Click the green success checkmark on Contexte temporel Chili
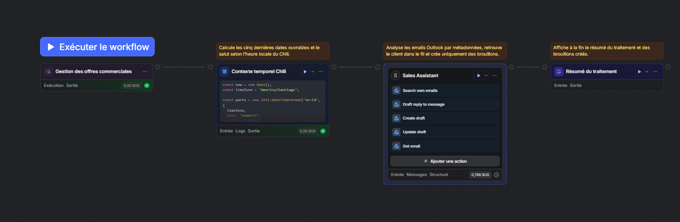680x222 pixels. point(323,131)
